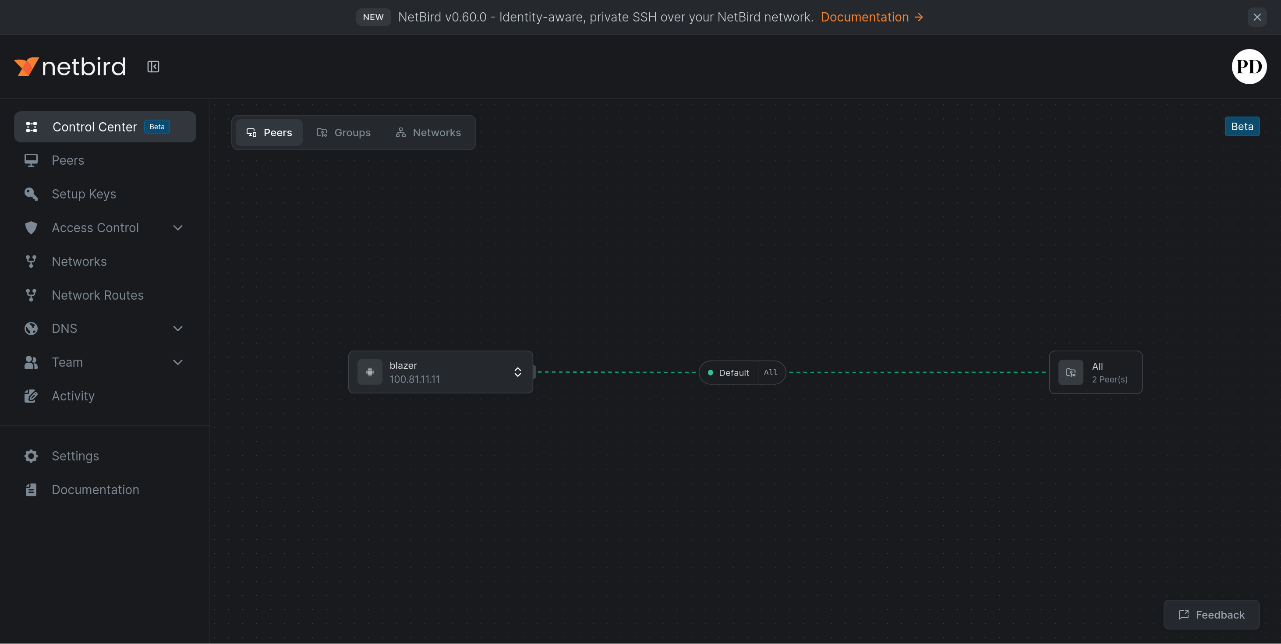Click the group icon on All node
This screenshot has width=1281, height=644.
(1071, 372)
